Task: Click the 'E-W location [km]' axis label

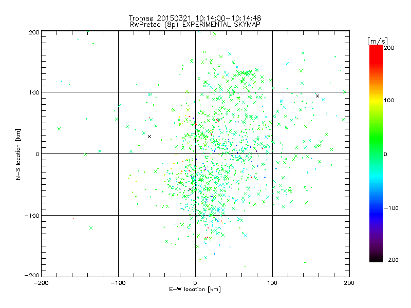Action: [x=195, y=289]
